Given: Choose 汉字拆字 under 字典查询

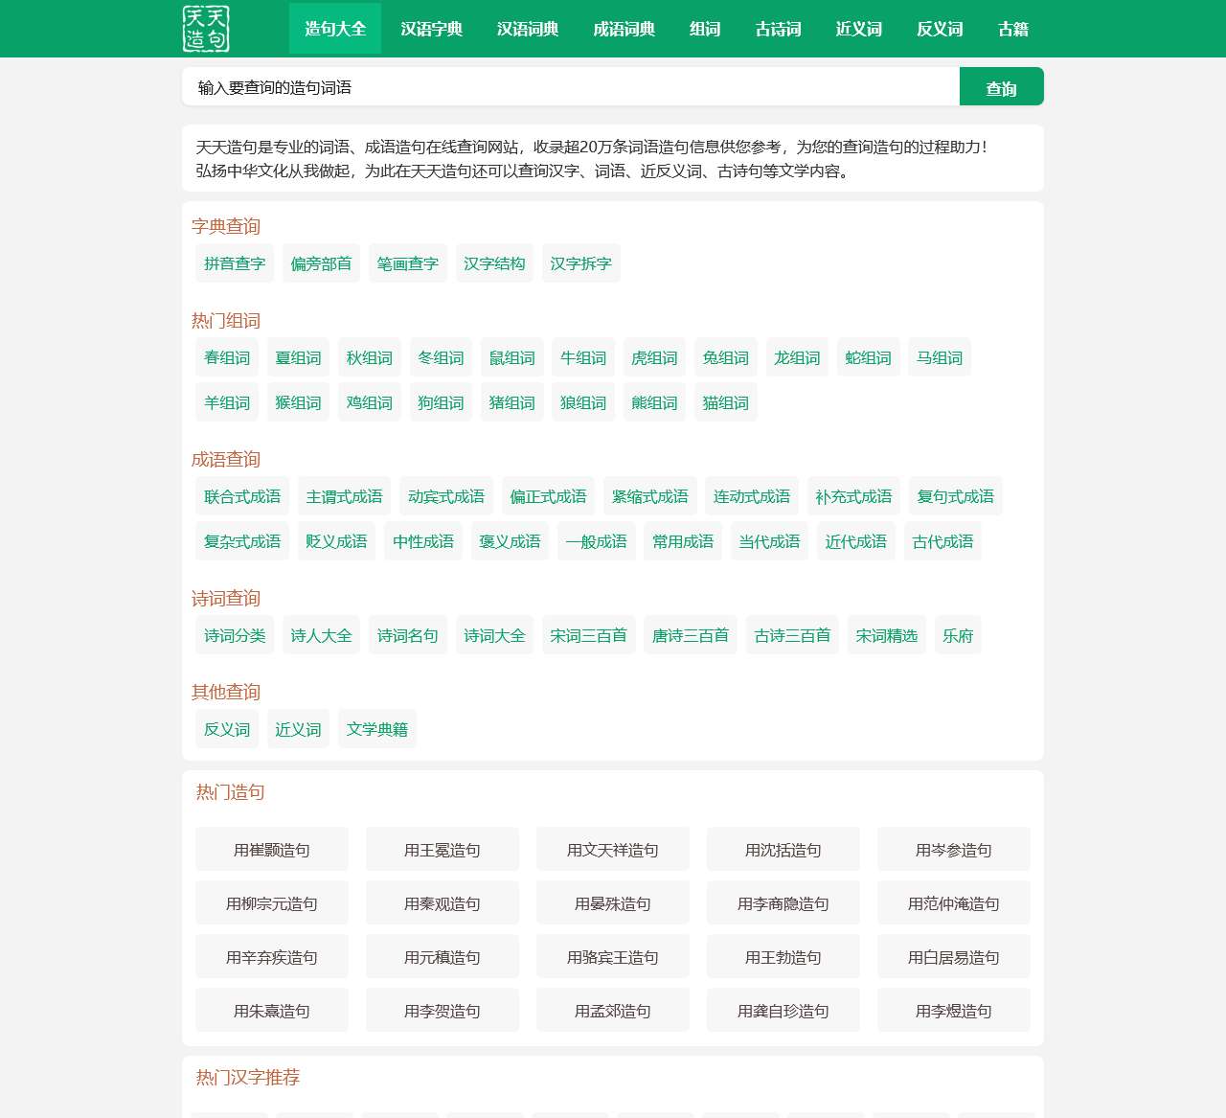Looking at the screenshot, I should tap(580, 263).
